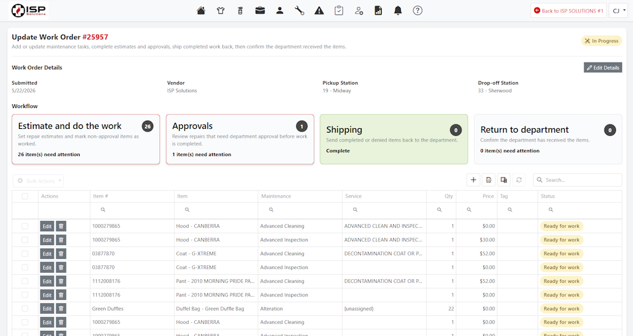Check the Green Duffles row

(x=25, y=309)
